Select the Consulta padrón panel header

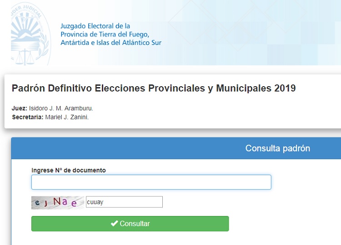(176, 148)
